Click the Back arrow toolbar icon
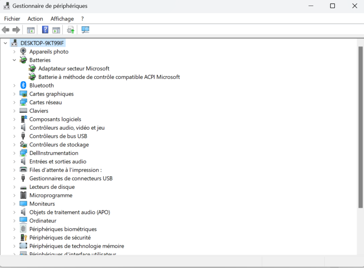The height and width of the screenshot is (268, 364). tap(5, 30)
